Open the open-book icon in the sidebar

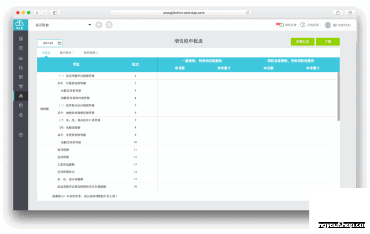(x=21, y=39)
